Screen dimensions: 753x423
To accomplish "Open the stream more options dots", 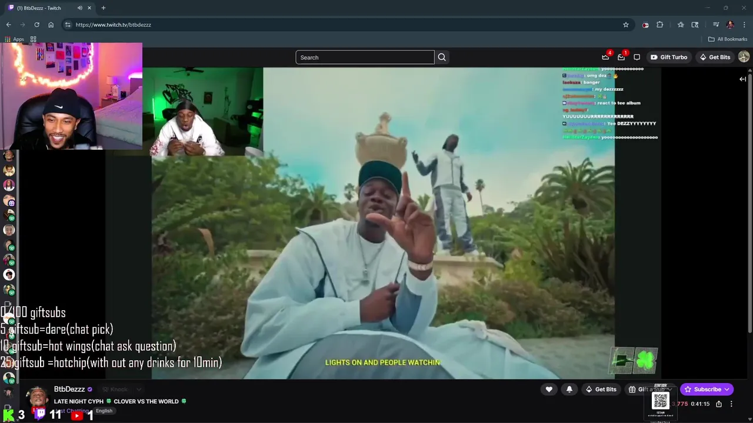I will tap(731, 404).
